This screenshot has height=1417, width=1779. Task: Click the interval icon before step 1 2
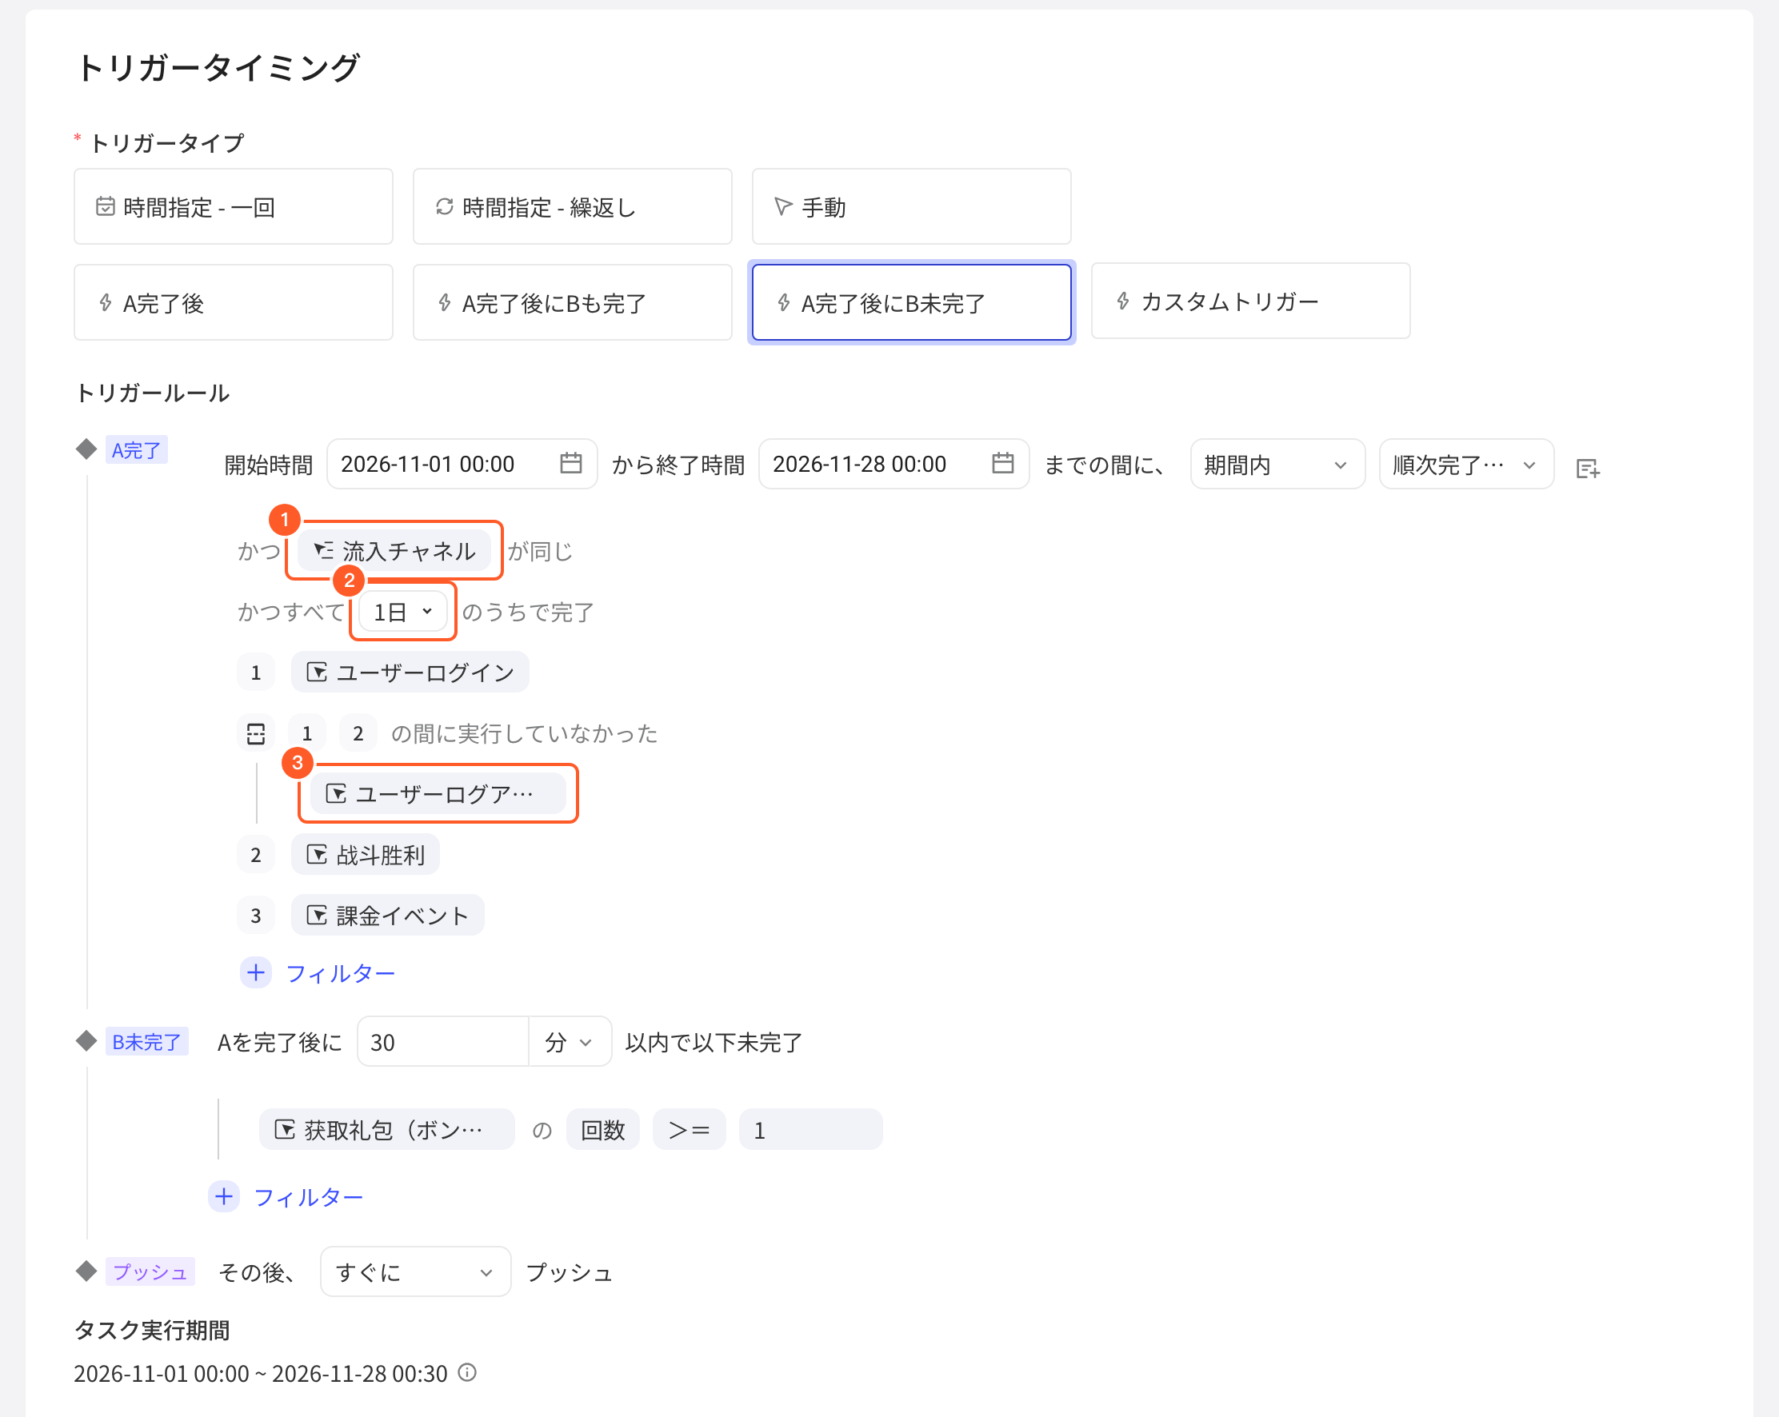(256, 733)
